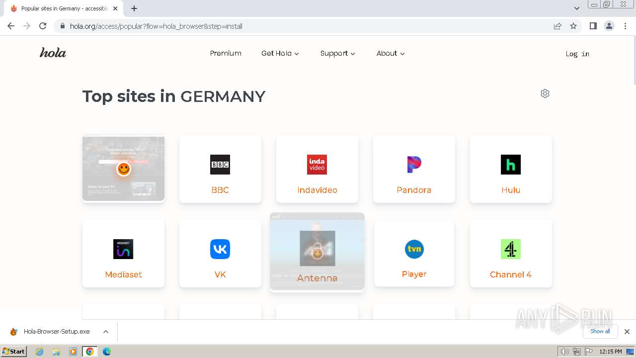
Task: Expand options for Hola-Browser-Setup.exe download
Action: coord(106,332)
